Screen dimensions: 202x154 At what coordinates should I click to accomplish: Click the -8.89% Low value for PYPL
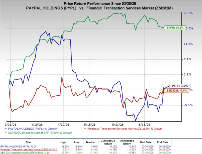(79, 147)
